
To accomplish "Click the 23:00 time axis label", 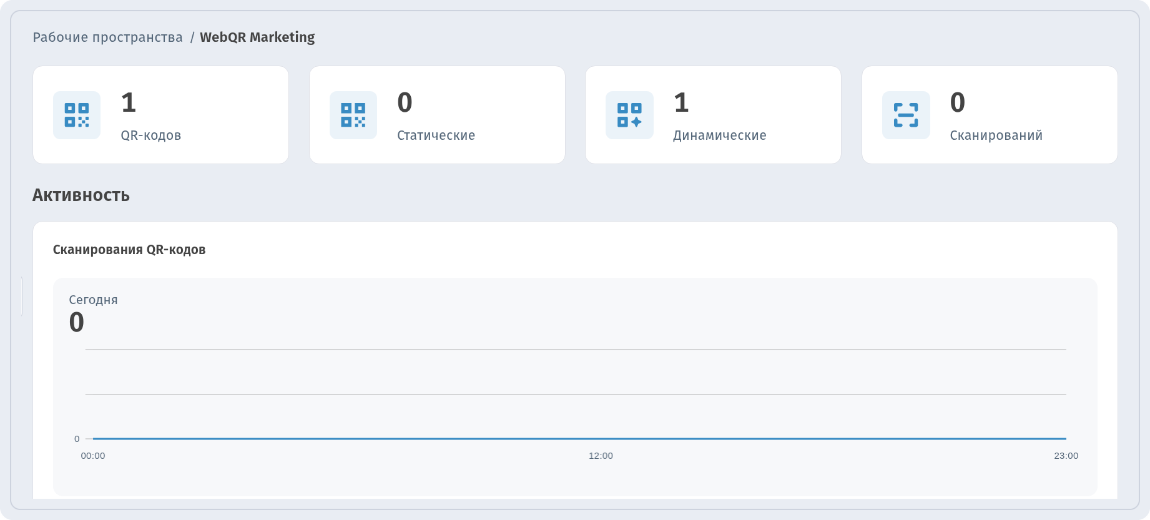I will click(x=1066, y=456).
